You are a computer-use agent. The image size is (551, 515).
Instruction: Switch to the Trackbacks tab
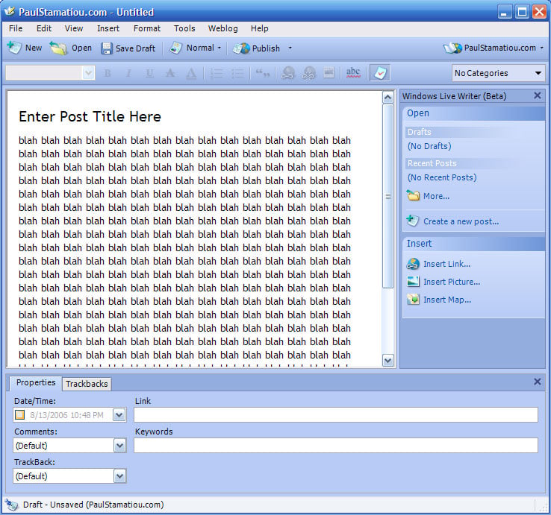pos(87,384)
